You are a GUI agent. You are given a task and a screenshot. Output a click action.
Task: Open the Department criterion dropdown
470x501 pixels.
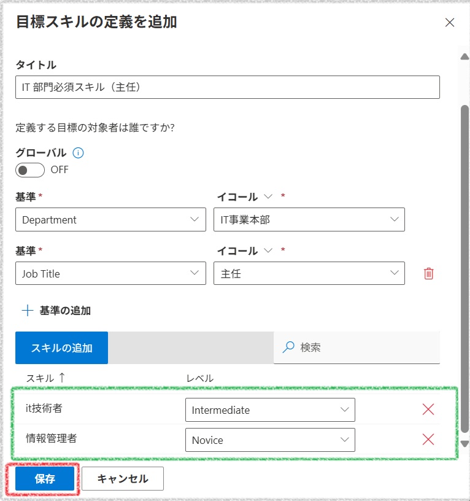(110, 220)
